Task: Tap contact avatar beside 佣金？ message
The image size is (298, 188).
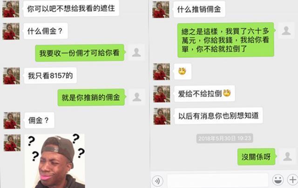Action: pos(12,121)
